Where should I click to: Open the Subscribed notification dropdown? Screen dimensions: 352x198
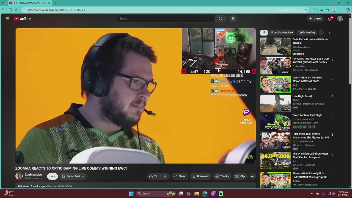click(73, 176)
